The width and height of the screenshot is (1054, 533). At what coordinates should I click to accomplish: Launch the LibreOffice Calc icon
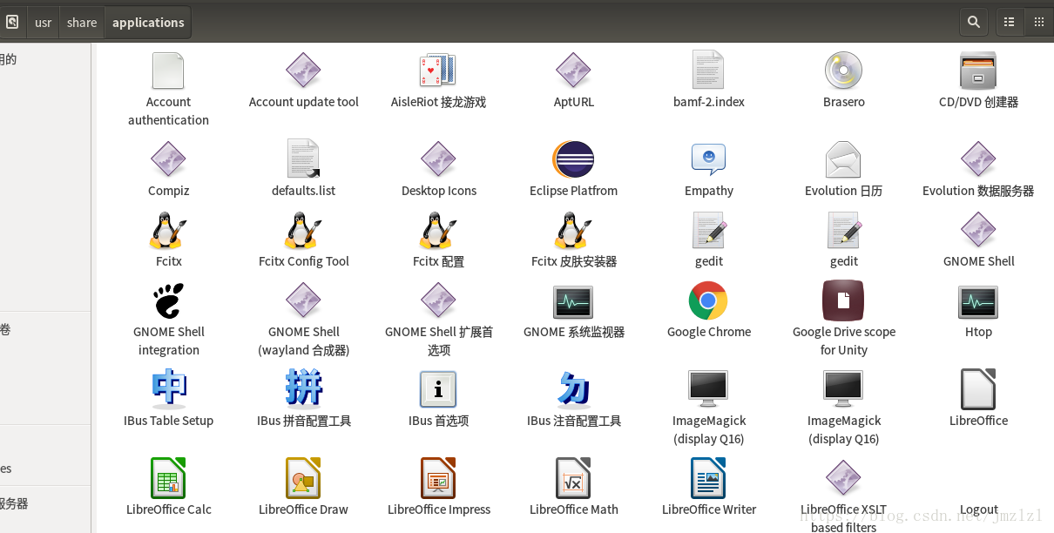[x=168, y=478]
